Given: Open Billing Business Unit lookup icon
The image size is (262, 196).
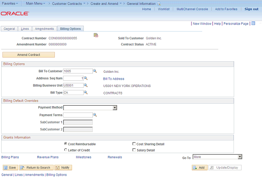Looking at the screenshot, I should [86, 85].
